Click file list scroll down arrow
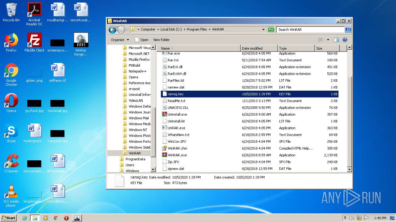396x222 pixels. 349,169
